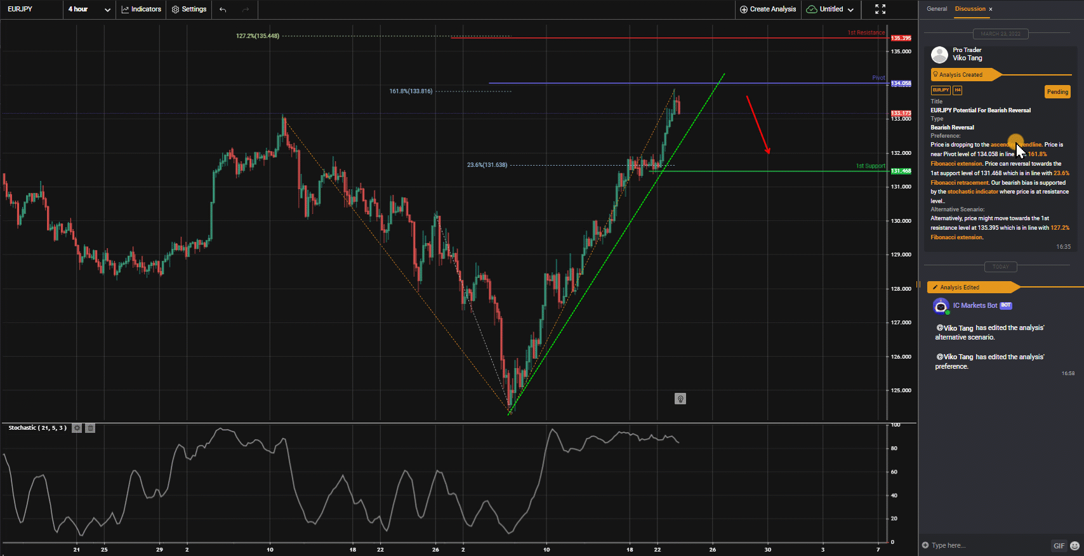
Task: Click the 131.468 support price label
Action: (901, 171)
